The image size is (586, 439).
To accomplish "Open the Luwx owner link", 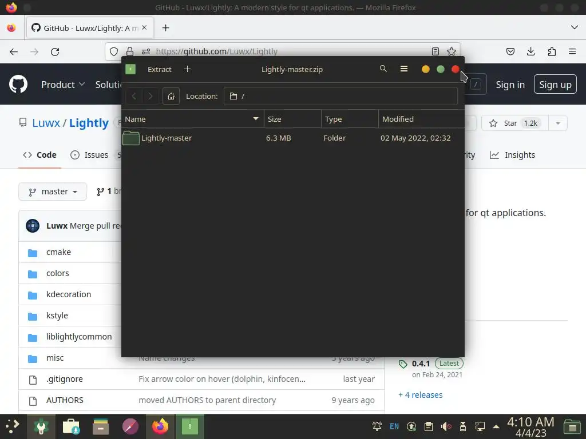I will pos(46,123).
